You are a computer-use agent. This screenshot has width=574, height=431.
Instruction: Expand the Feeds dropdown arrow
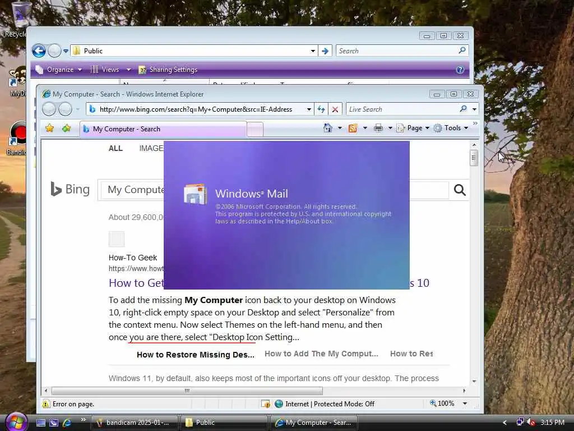pos(365,128)
